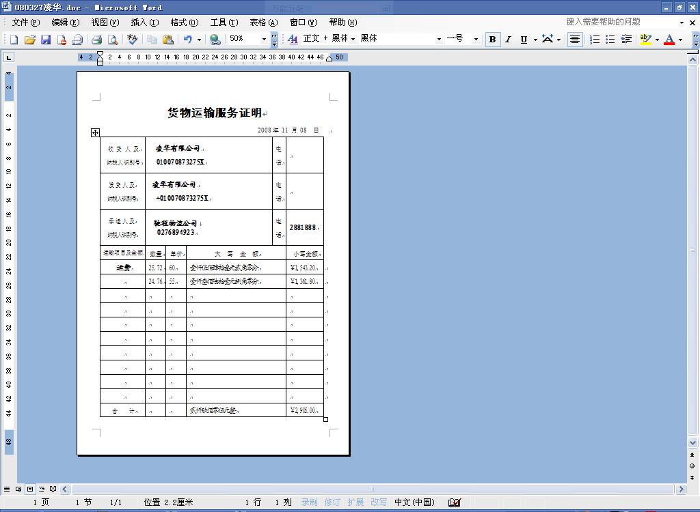Screen dimensions: 700x512
Task: Toggle center alignment button
Action: 575,40
